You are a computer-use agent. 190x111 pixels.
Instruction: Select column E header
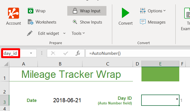[160, 64]
